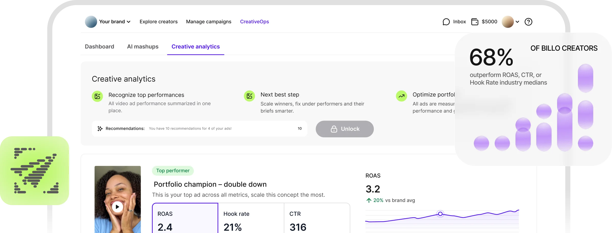Click the sparkle Recommendations icon
The image size is (612, 233).
[x=100, y=129]
